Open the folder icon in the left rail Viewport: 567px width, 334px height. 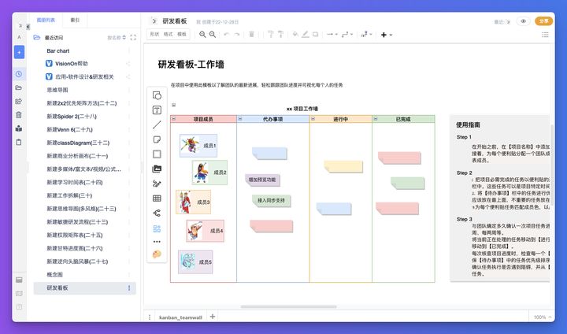[x=19, y=87]
